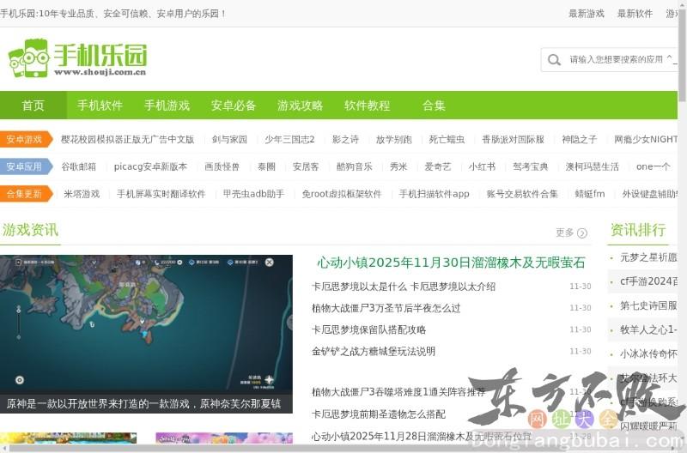Open 免root虚拟框架软件 collection link

point(342,194)
